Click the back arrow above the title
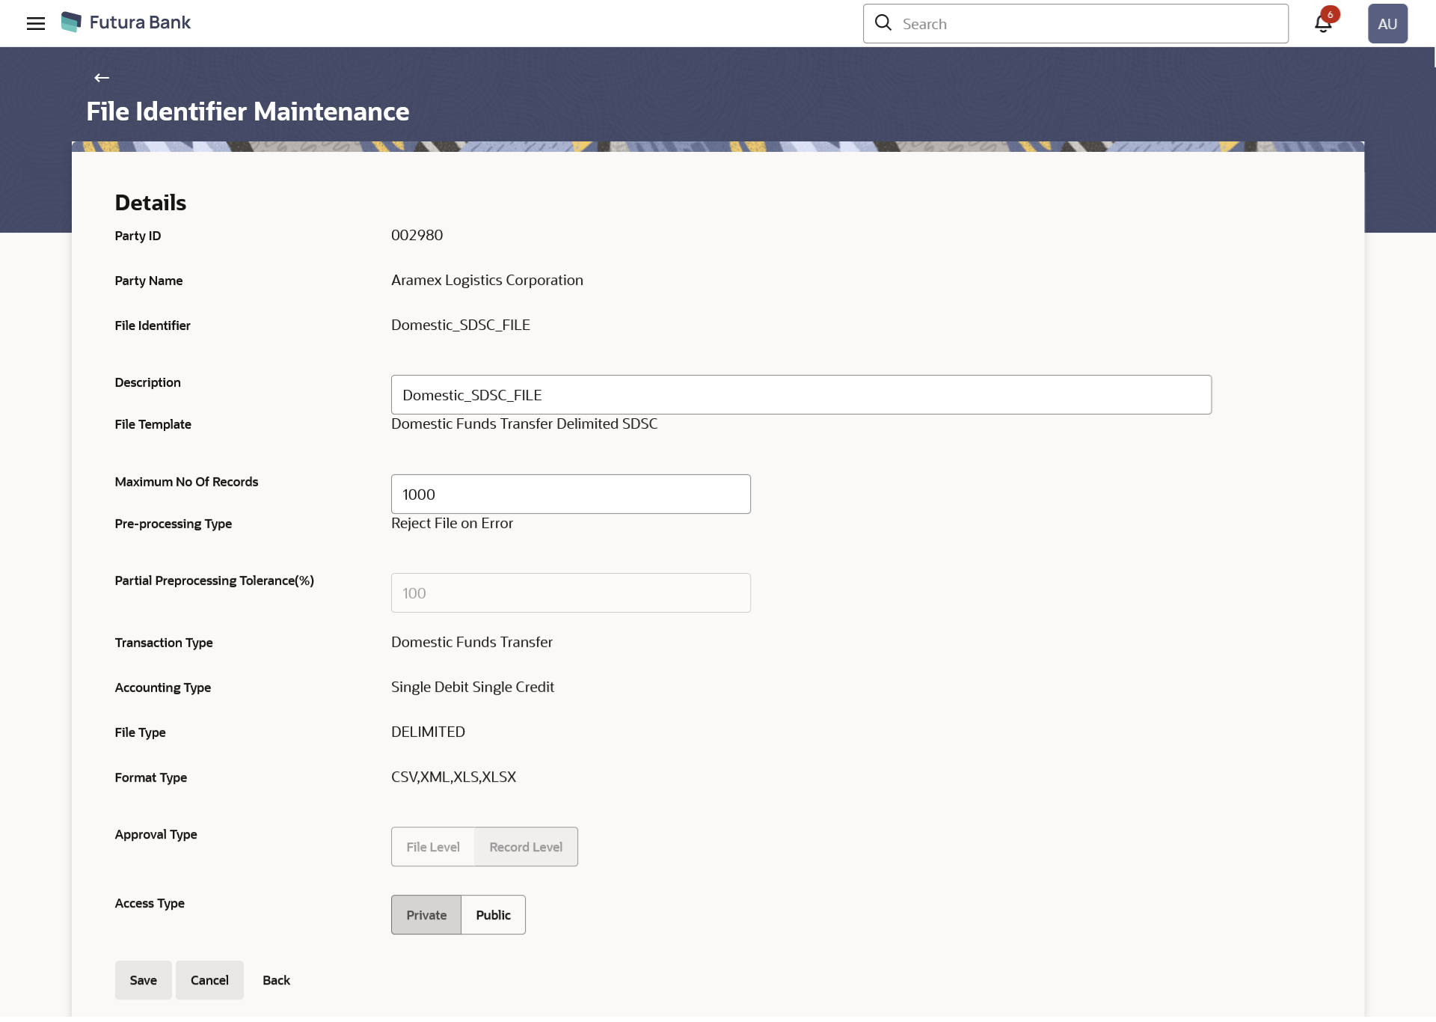Viewport: 1436px width, 1022px height. 102,78
